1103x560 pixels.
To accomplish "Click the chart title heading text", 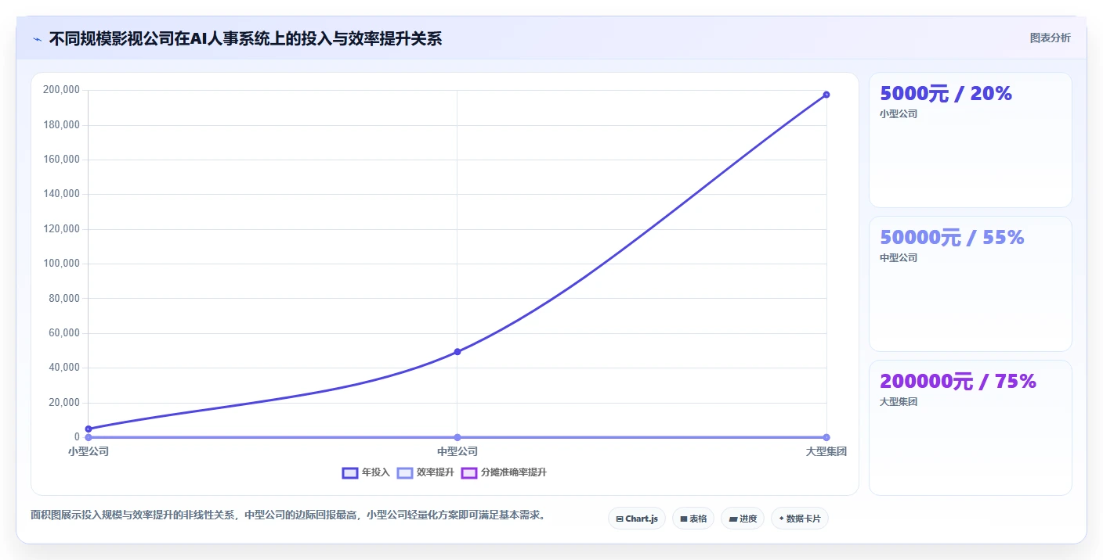I will tap(245, 38).
